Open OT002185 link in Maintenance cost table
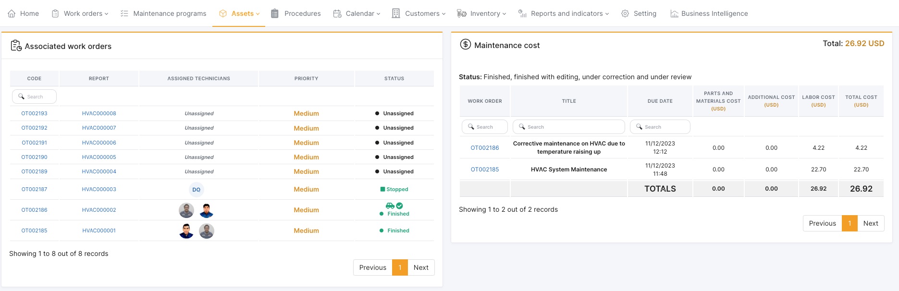This screenshot has width=899, height=291. [485, 170]
